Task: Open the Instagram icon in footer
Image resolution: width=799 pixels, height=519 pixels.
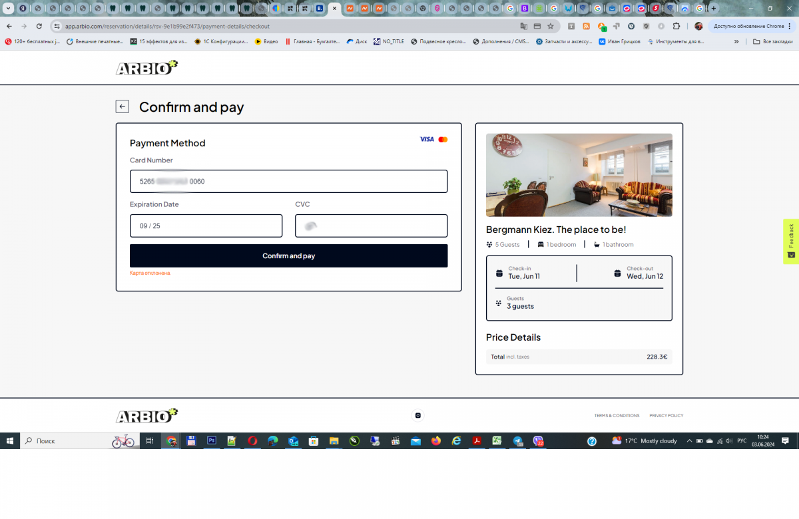Action: 418,415
